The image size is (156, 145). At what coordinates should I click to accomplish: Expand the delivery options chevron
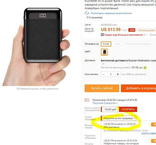point(103,64)
